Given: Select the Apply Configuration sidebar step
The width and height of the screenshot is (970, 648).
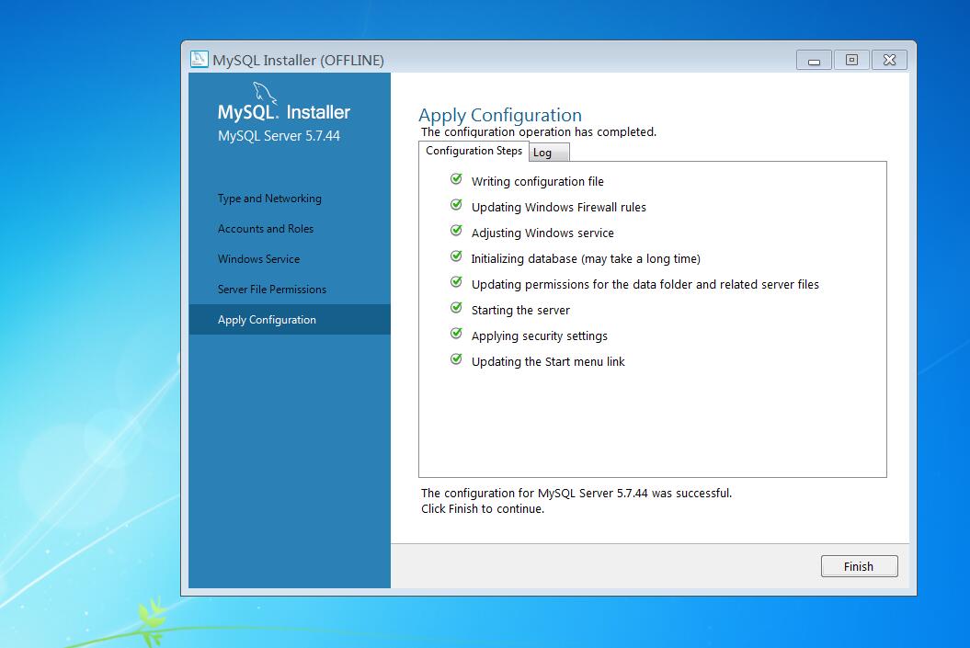Looking at the screenshot, I should point(290,320).
